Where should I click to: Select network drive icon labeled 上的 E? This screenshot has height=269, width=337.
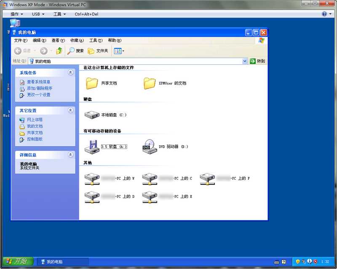pyautogui.click(x=150, y=197)
